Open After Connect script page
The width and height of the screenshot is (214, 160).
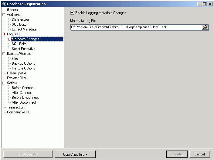point(22,93)
